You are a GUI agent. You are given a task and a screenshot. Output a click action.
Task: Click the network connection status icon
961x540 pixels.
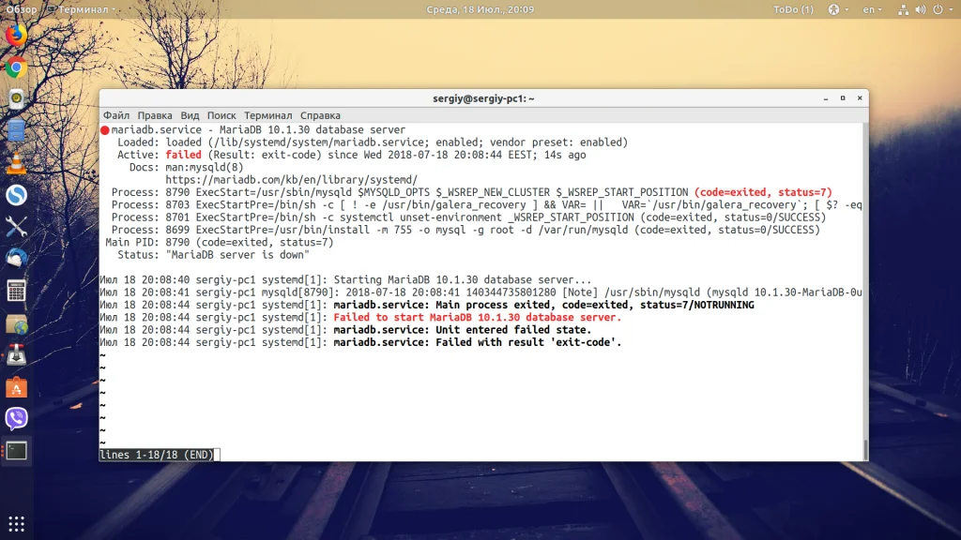click(x=900, y=9)
